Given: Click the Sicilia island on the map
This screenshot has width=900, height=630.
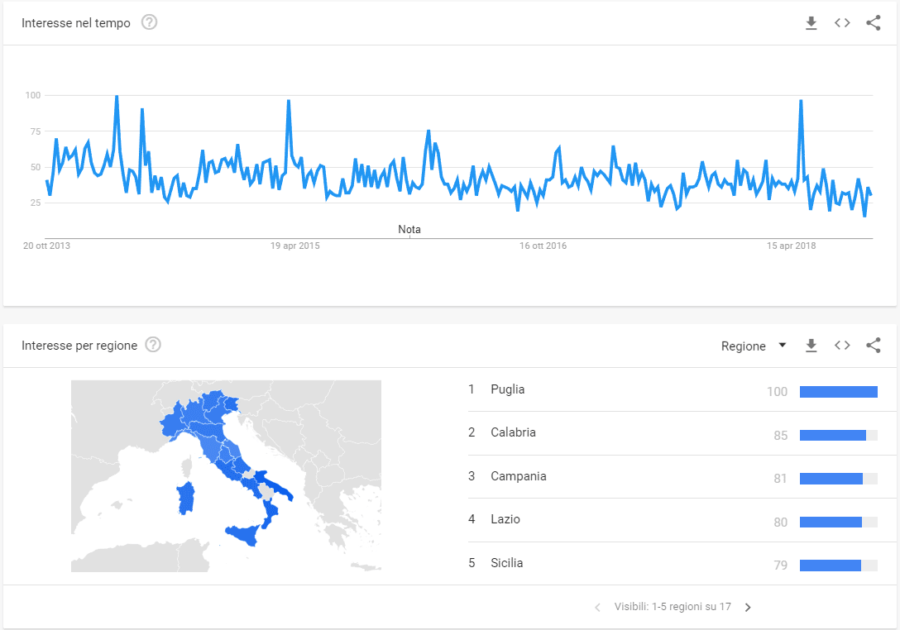Looking at the screenshot, I should (x=249, y=535).
